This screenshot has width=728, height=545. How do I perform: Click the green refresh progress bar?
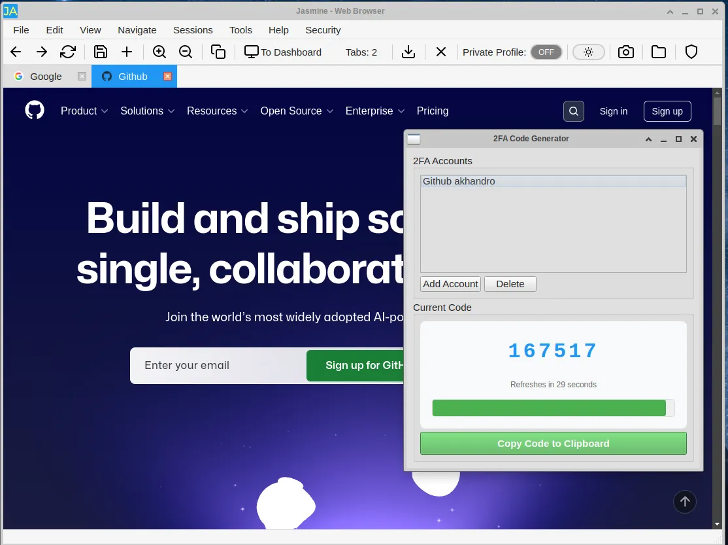coord(549,408)
